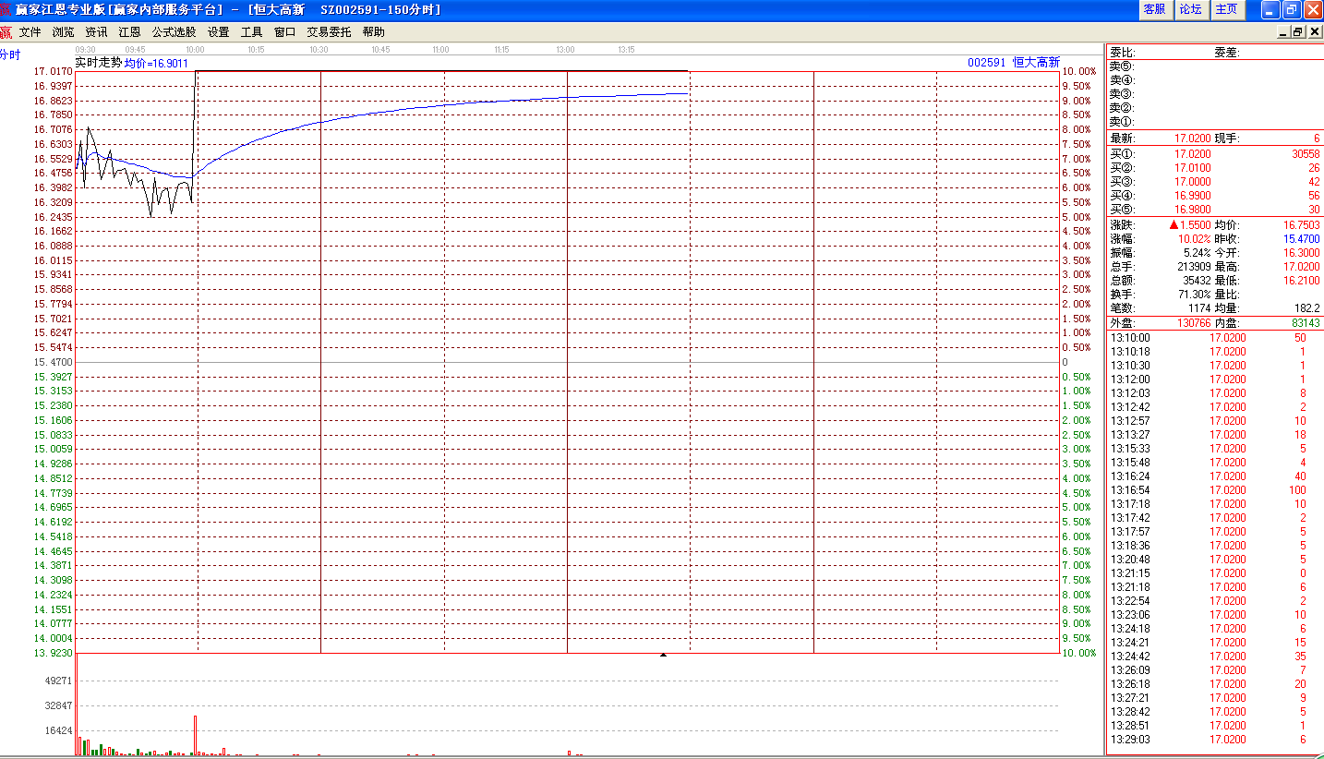Screen dimensions: 1324x759
Task: Click the 最新 price value 17.0200
Action: coord(1193,139)
